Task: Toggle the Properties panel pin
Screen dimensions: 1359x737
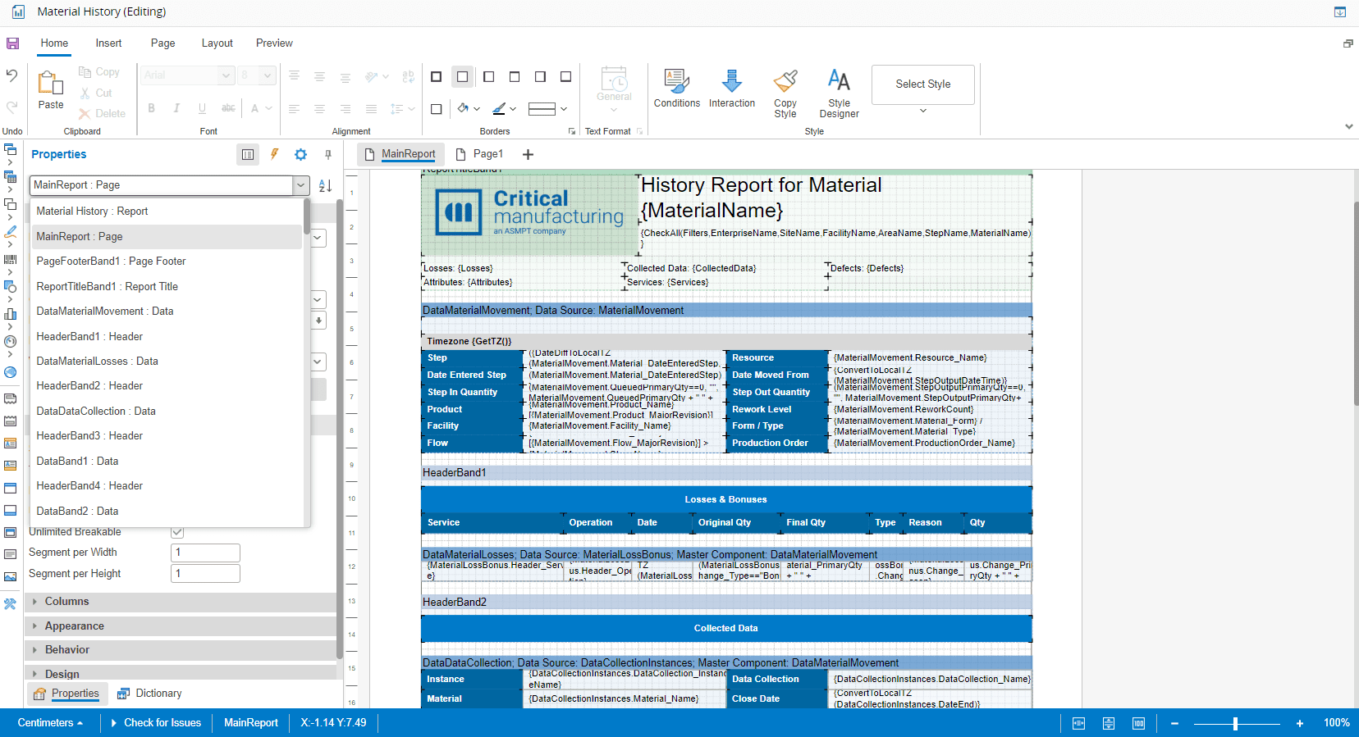Action: pyautogui.click(x=327, y=154)
